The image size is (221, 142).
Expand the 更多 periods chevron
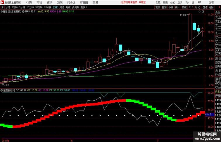click(84, 7)
